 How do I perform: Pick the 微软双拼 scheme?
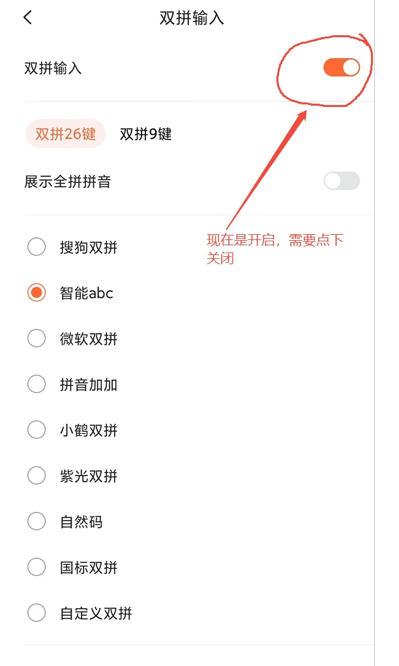[x=37, y=339]
